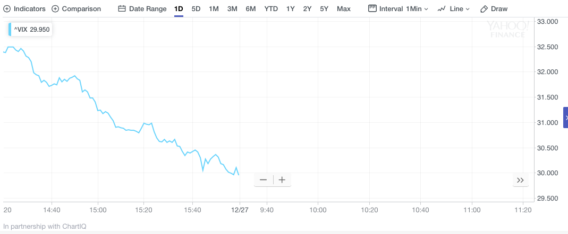Choose the 6M time range
The height and width of the screenshot is (234, 568).
pyautogui.click(x=251, y=9)
